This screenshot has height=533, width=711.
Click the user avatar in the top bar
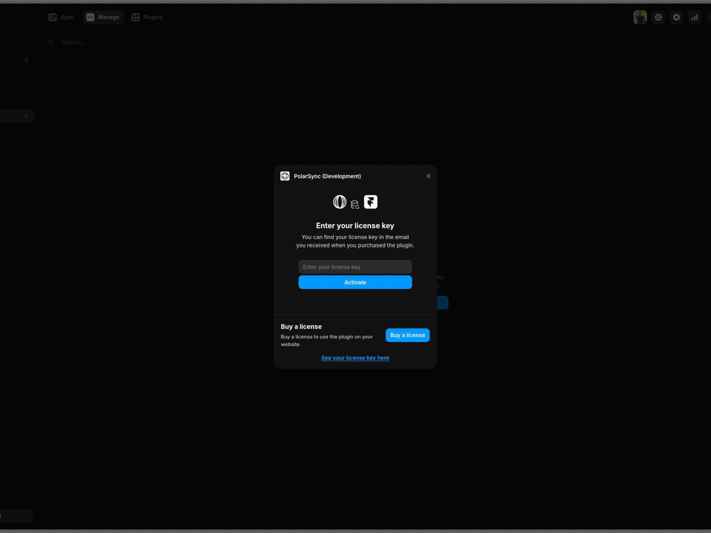click(x=640, y=17)
